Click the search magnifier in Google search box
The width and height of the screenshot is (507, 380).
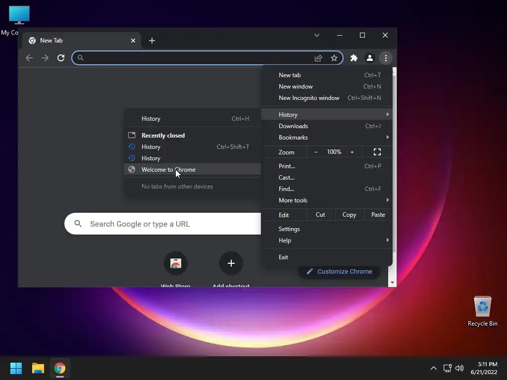click(x=78, y=223)
